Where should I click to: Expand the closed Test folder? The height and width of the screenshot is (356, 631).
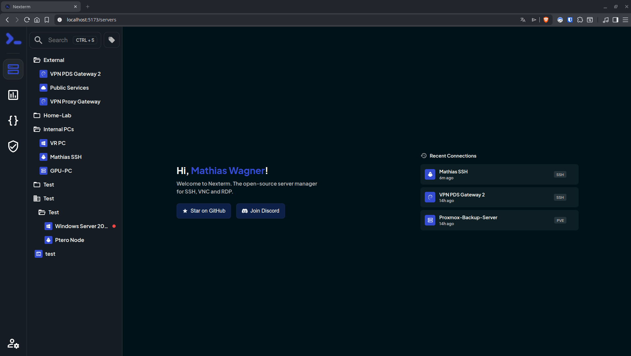[74, 185]
